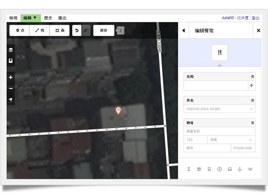This screenshot has height=194, width=268.
Task: Click the 名称 name input field
Action: [216, 85]
